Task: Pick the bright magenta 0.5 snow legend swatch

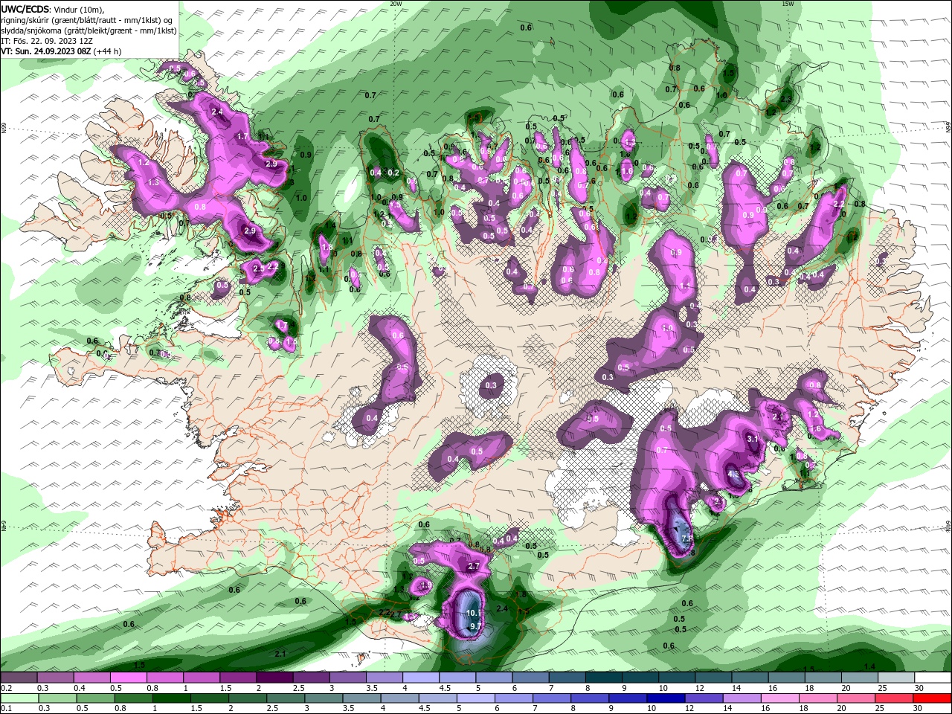Action: click(x=128, y=678)
